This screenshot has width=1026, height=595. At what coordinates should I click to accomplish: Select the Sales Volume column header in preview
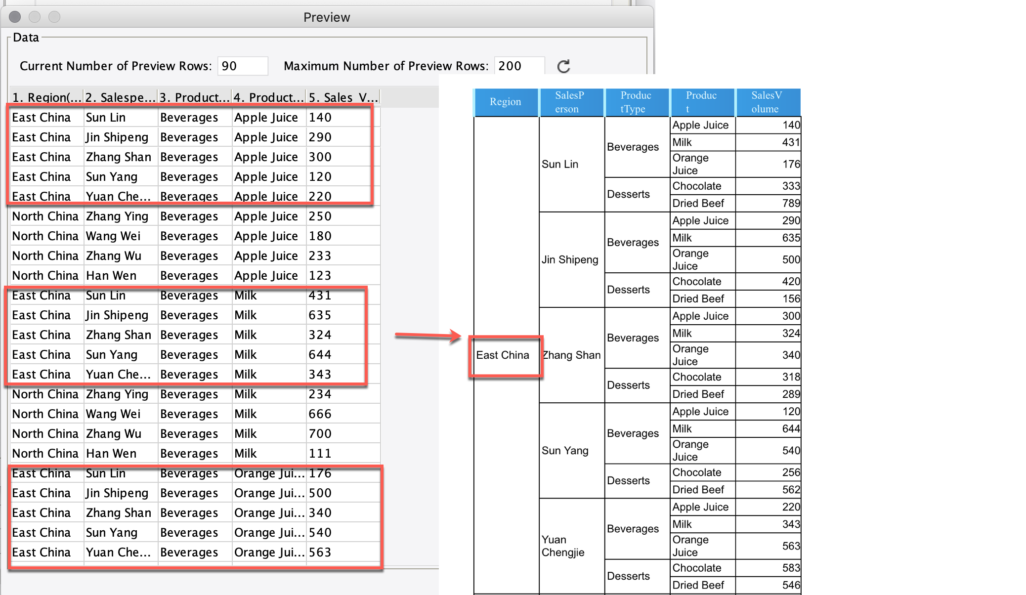[343, 97]
